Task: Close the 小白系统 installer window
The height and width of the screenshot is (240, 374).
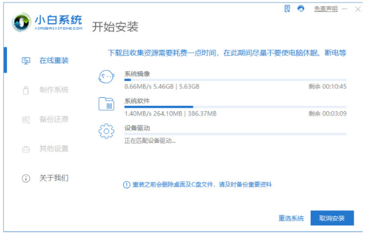Action: [359, 9]
